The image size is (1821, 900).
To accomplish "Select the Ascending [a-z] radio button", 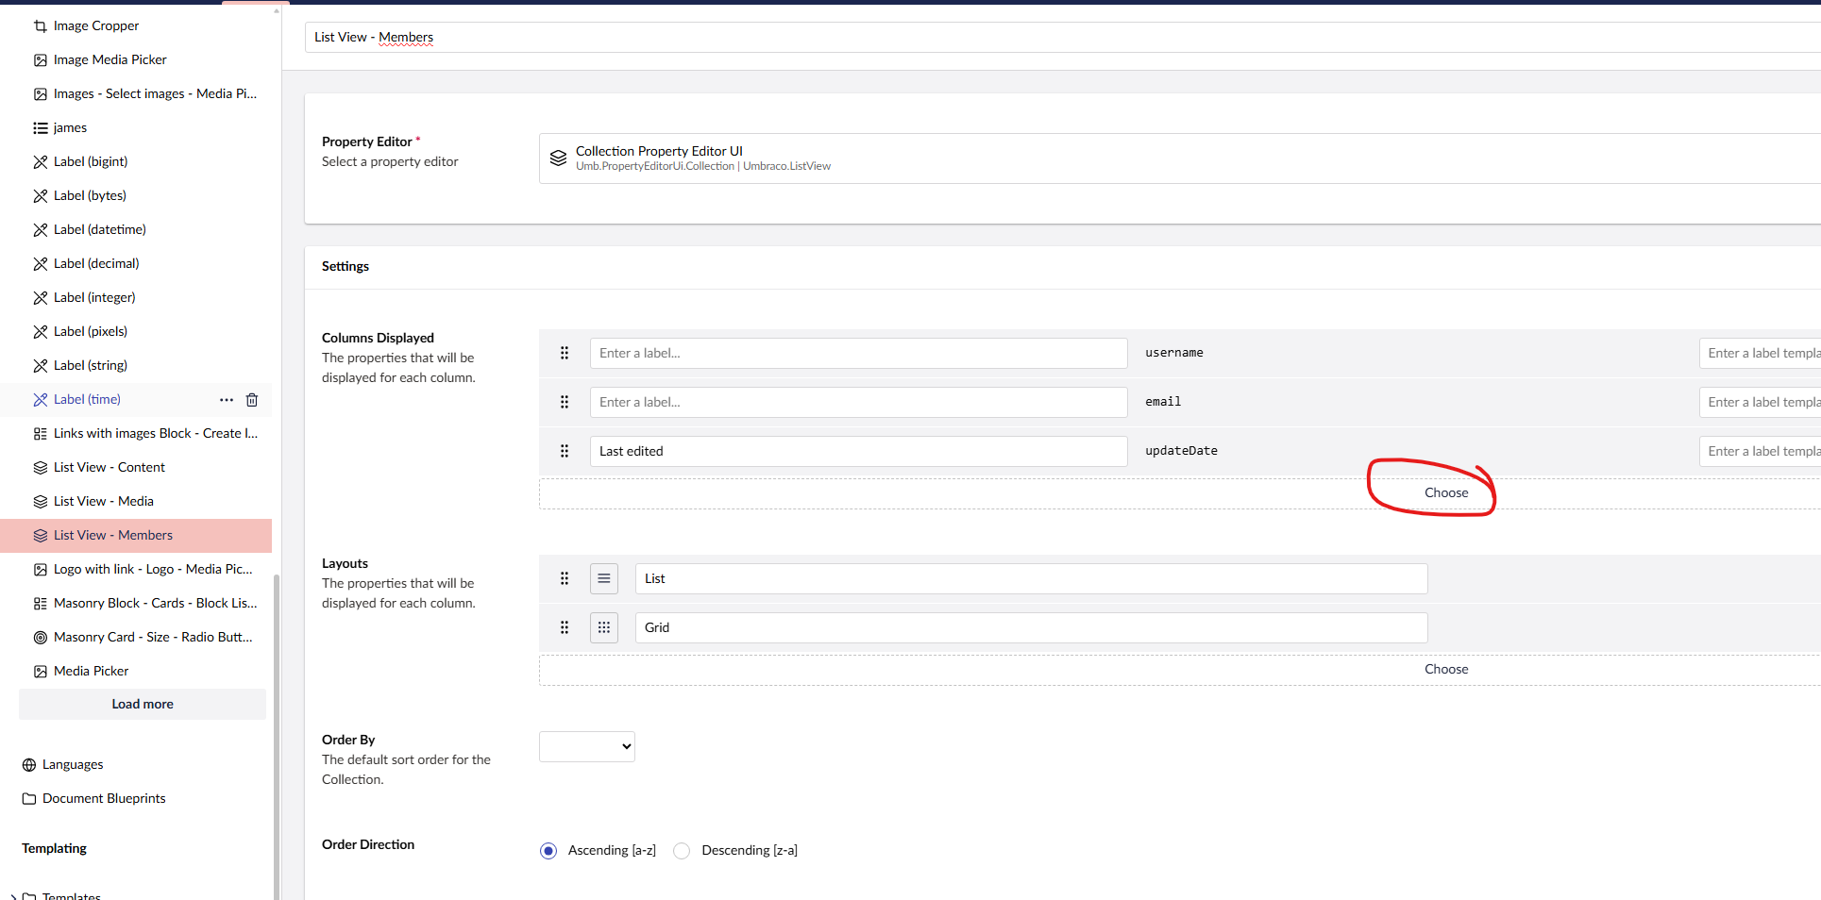I will pos(548,851).
